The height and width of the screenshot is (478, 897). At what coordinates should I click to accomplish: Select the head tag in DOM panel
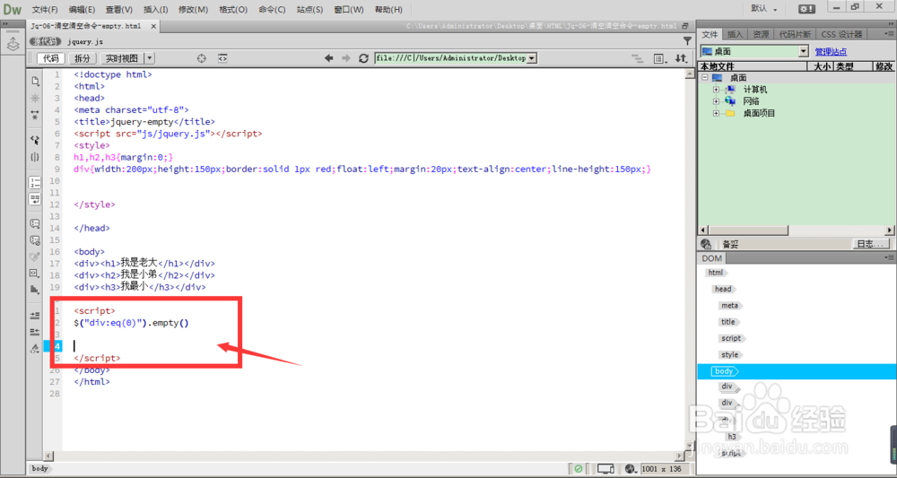point(724,290)
